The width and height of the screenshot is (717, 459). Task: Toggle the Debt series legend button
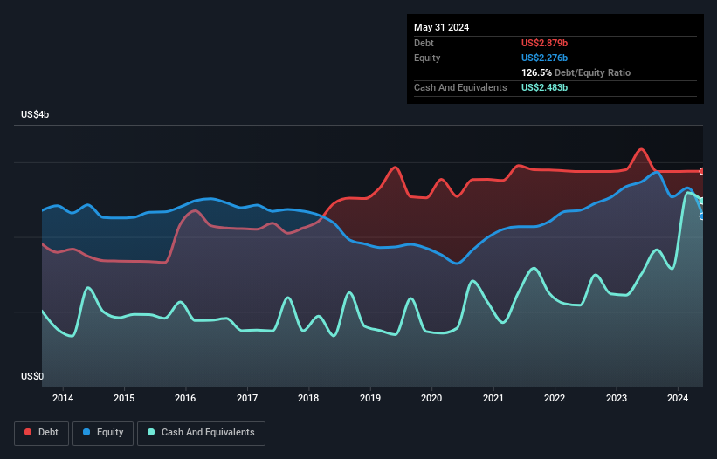(x=42, y=433)
